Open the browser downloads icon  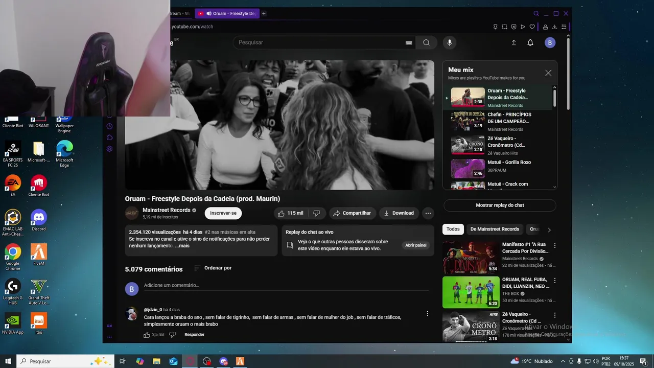pos(554,27)
